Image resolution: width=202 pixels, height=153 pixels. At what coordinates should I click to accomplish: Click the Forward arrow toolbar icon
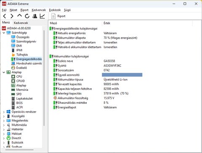[12, 16]
